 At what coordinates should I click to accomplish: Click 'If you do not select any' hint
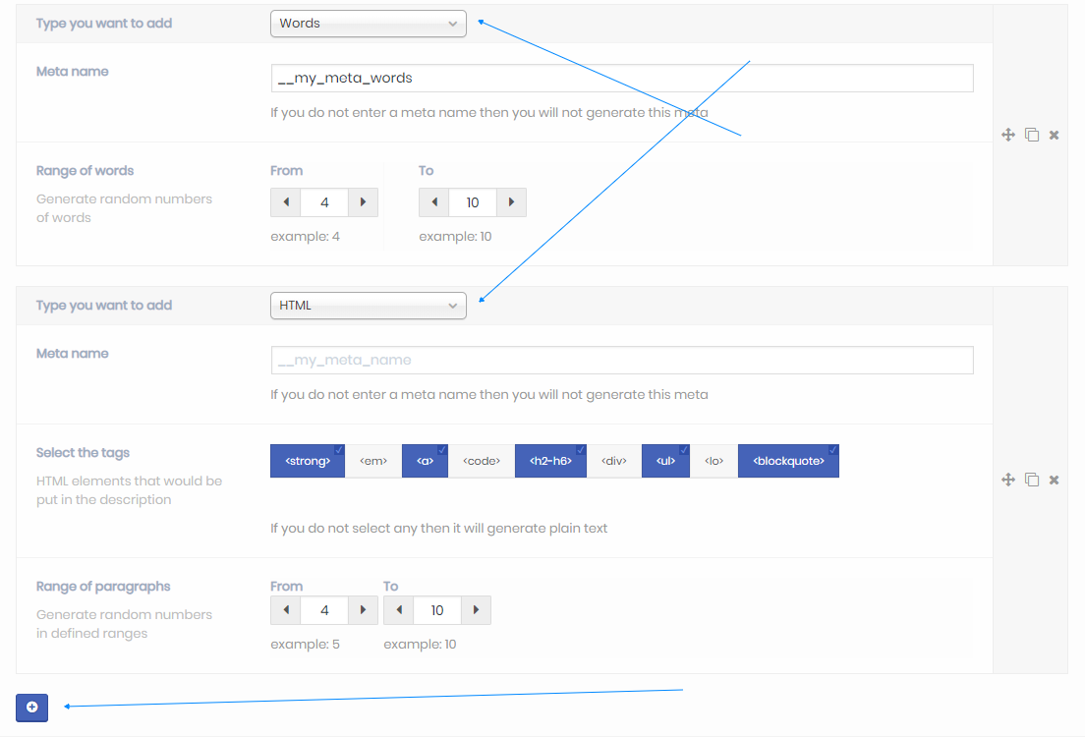pos(438,529)
